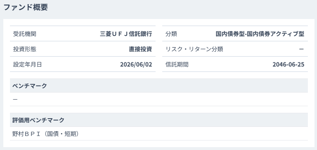Select the 分類 label
The image size is (317, 150).
coord(171,34)
